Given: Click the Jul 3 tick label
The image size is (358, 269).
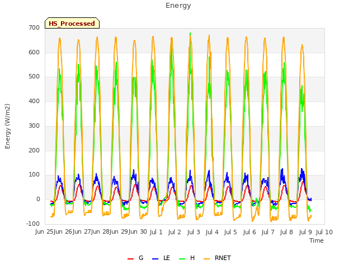Looking at the screenshot, I should point(194,232).
